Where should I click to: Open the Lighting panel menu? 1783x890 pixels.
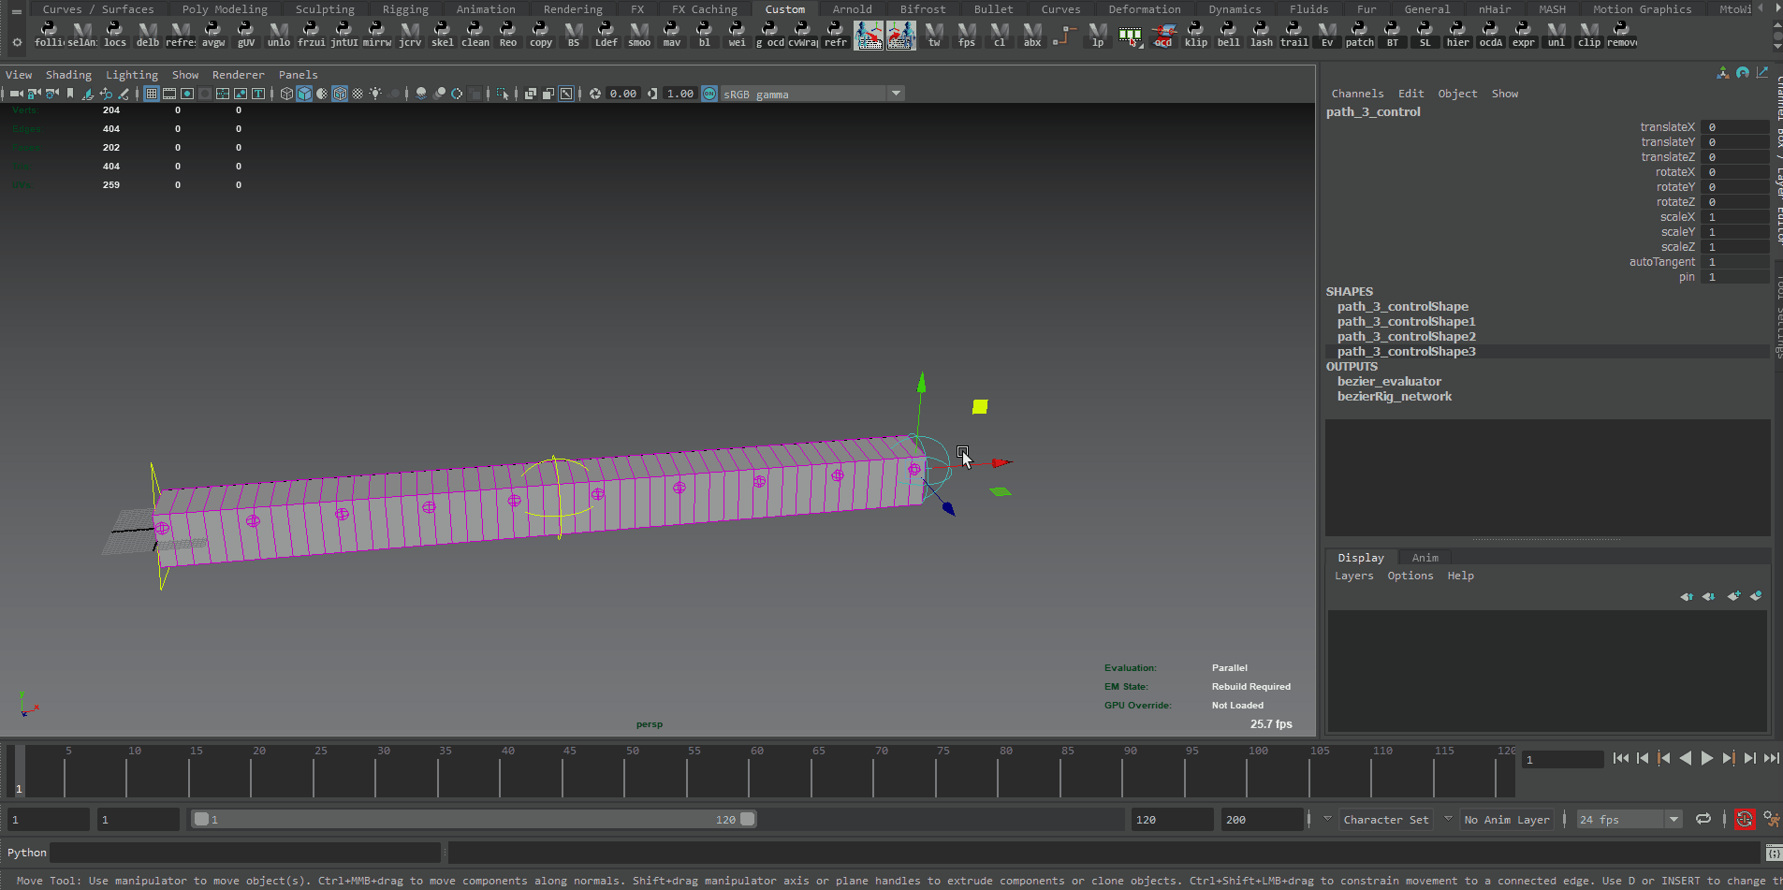(x=131, y=75)
